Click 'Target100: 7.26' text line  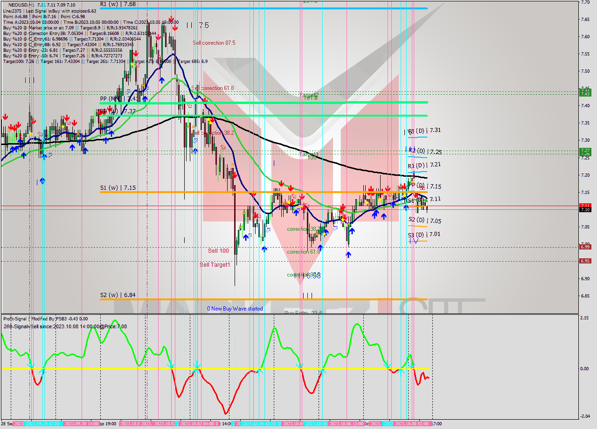[x=20, y=61]
